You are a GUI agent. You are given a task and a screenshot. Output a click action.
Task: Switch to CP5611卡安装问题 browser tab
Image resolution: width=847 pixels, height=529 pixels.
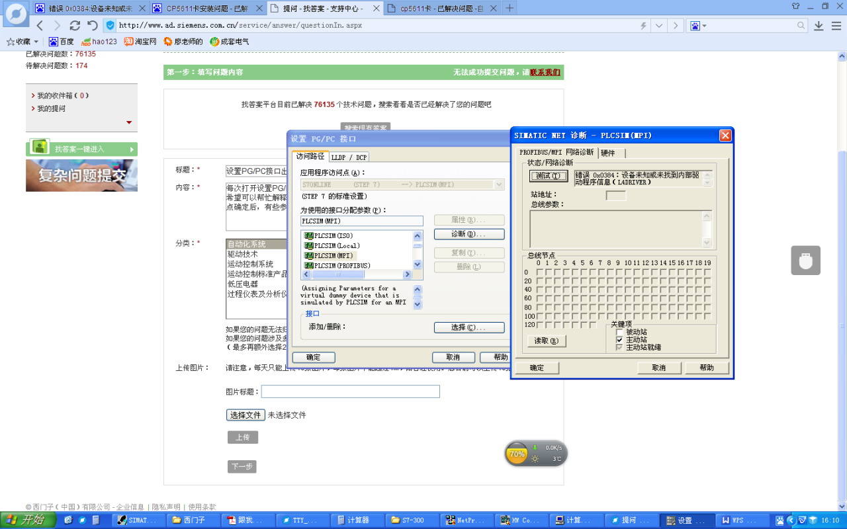(207, 8)
